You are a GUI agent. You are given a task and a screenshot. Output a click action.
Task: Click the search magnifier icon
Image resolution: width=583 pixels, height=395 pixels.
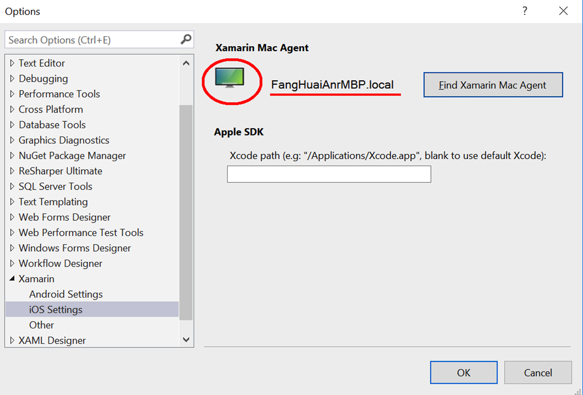[x=186, y=39]
